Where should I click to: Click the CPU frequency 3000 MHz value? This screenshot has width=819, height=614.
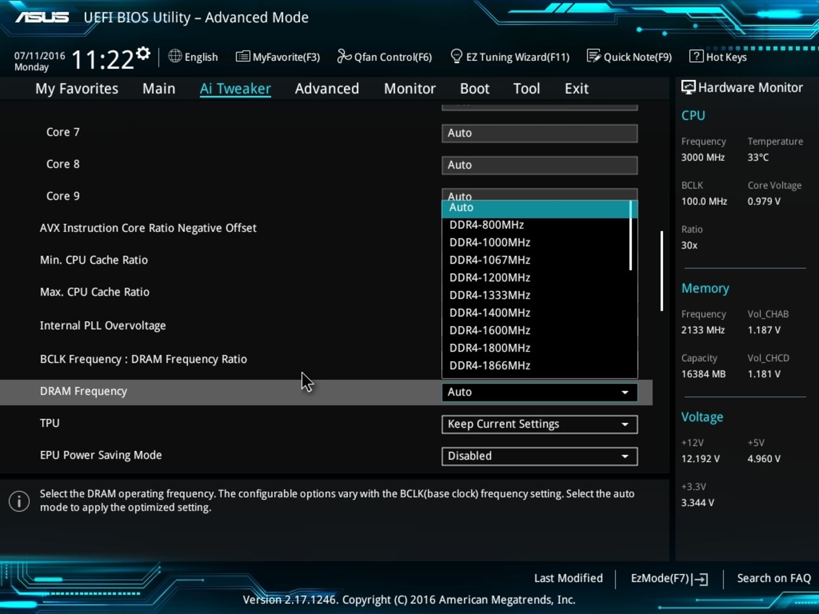pos(703,158)
